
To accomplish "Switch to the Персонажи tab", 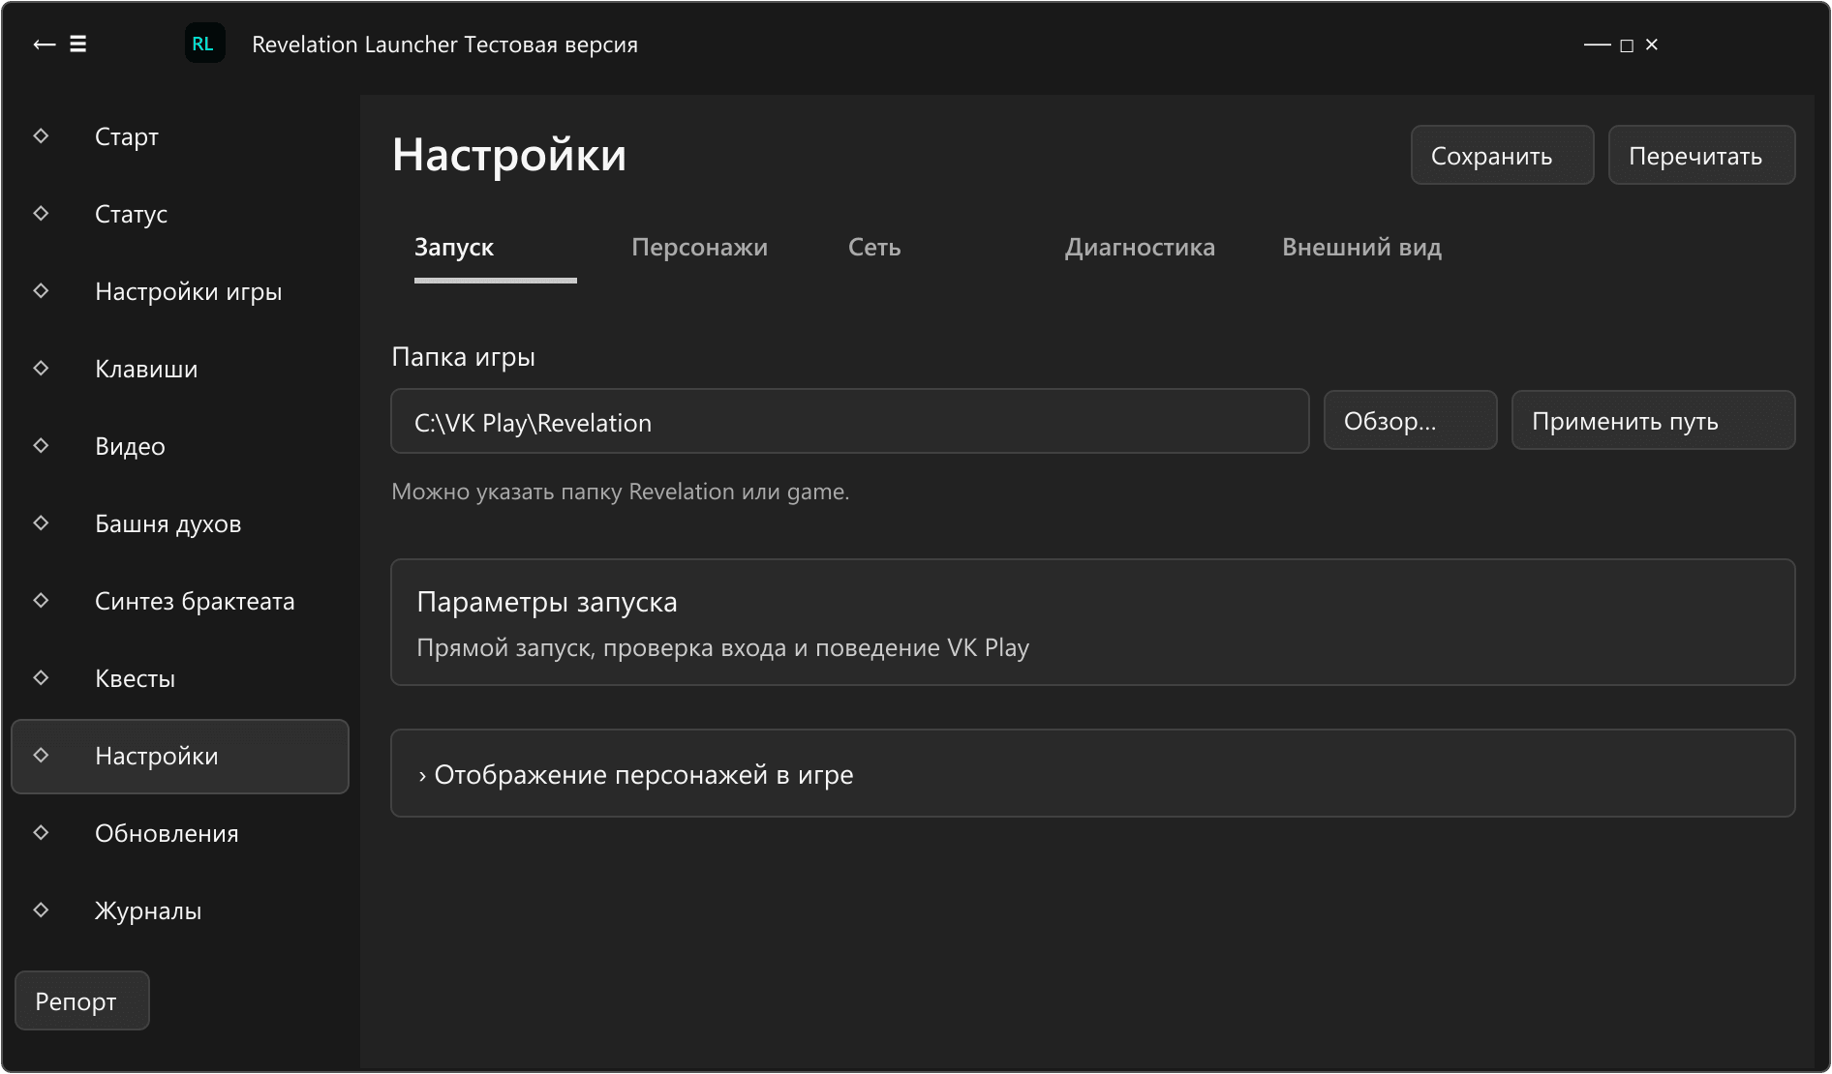I will pos(699,248).
